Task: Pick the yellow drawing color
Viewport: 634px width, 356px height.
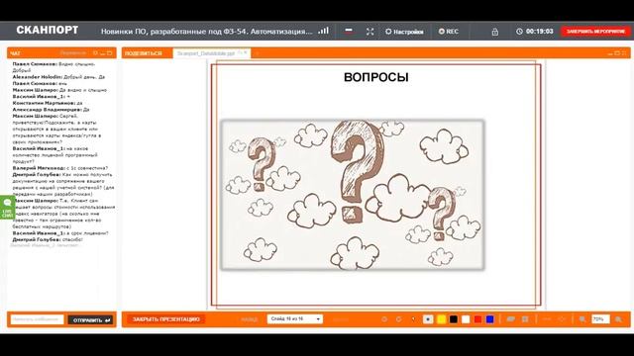Action: click(x=442, y=319)
